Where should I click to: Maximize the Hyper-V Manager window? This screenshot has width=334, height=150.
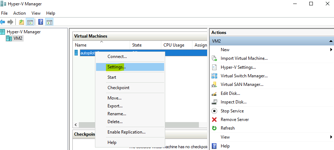tap(311, 4)
